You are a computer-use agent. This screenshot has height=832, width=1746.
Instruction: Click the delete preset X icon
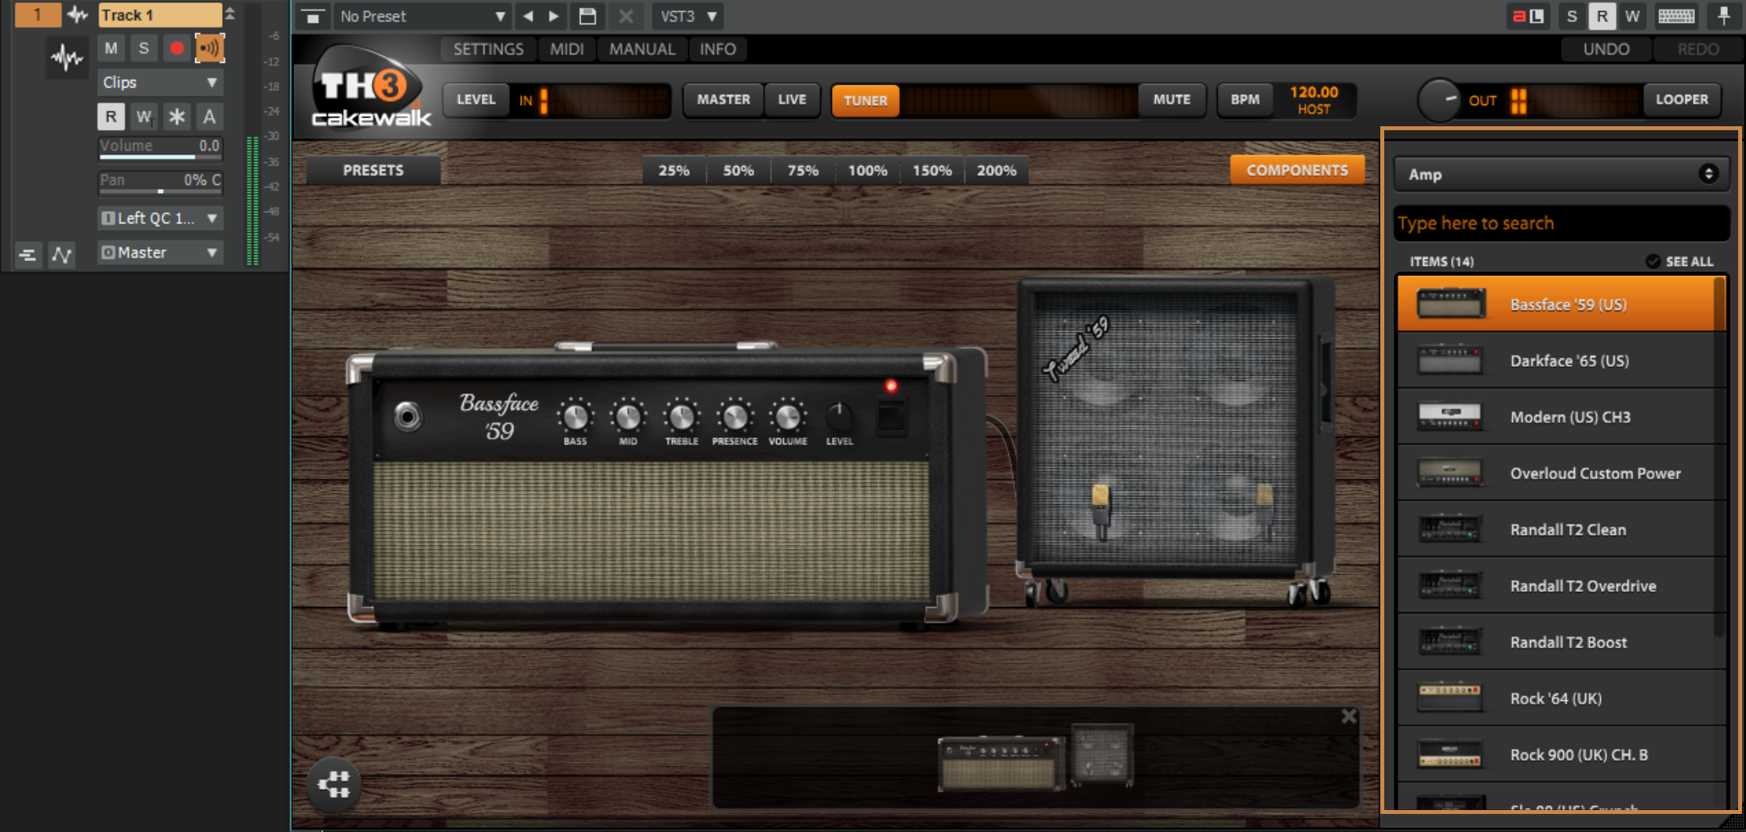point(625,16)
